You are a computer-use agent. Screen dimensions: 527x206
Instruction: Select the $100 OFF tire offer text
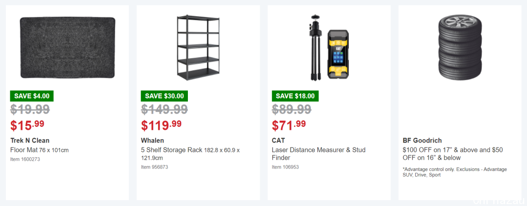[453, 154]
